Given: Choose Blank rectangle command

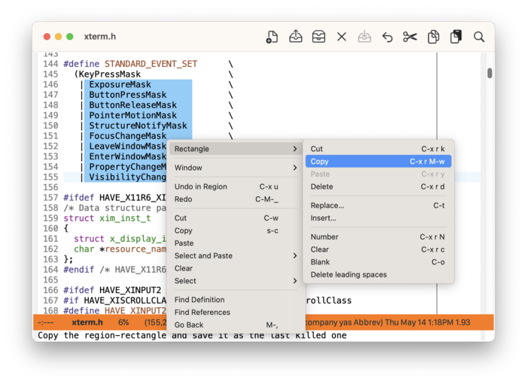Looking at the screenshot, I should (378, 262).
